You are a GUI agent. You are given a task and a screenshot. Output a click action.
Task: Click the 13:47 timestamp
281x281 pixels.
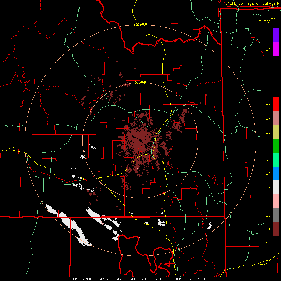click(201, 279)
